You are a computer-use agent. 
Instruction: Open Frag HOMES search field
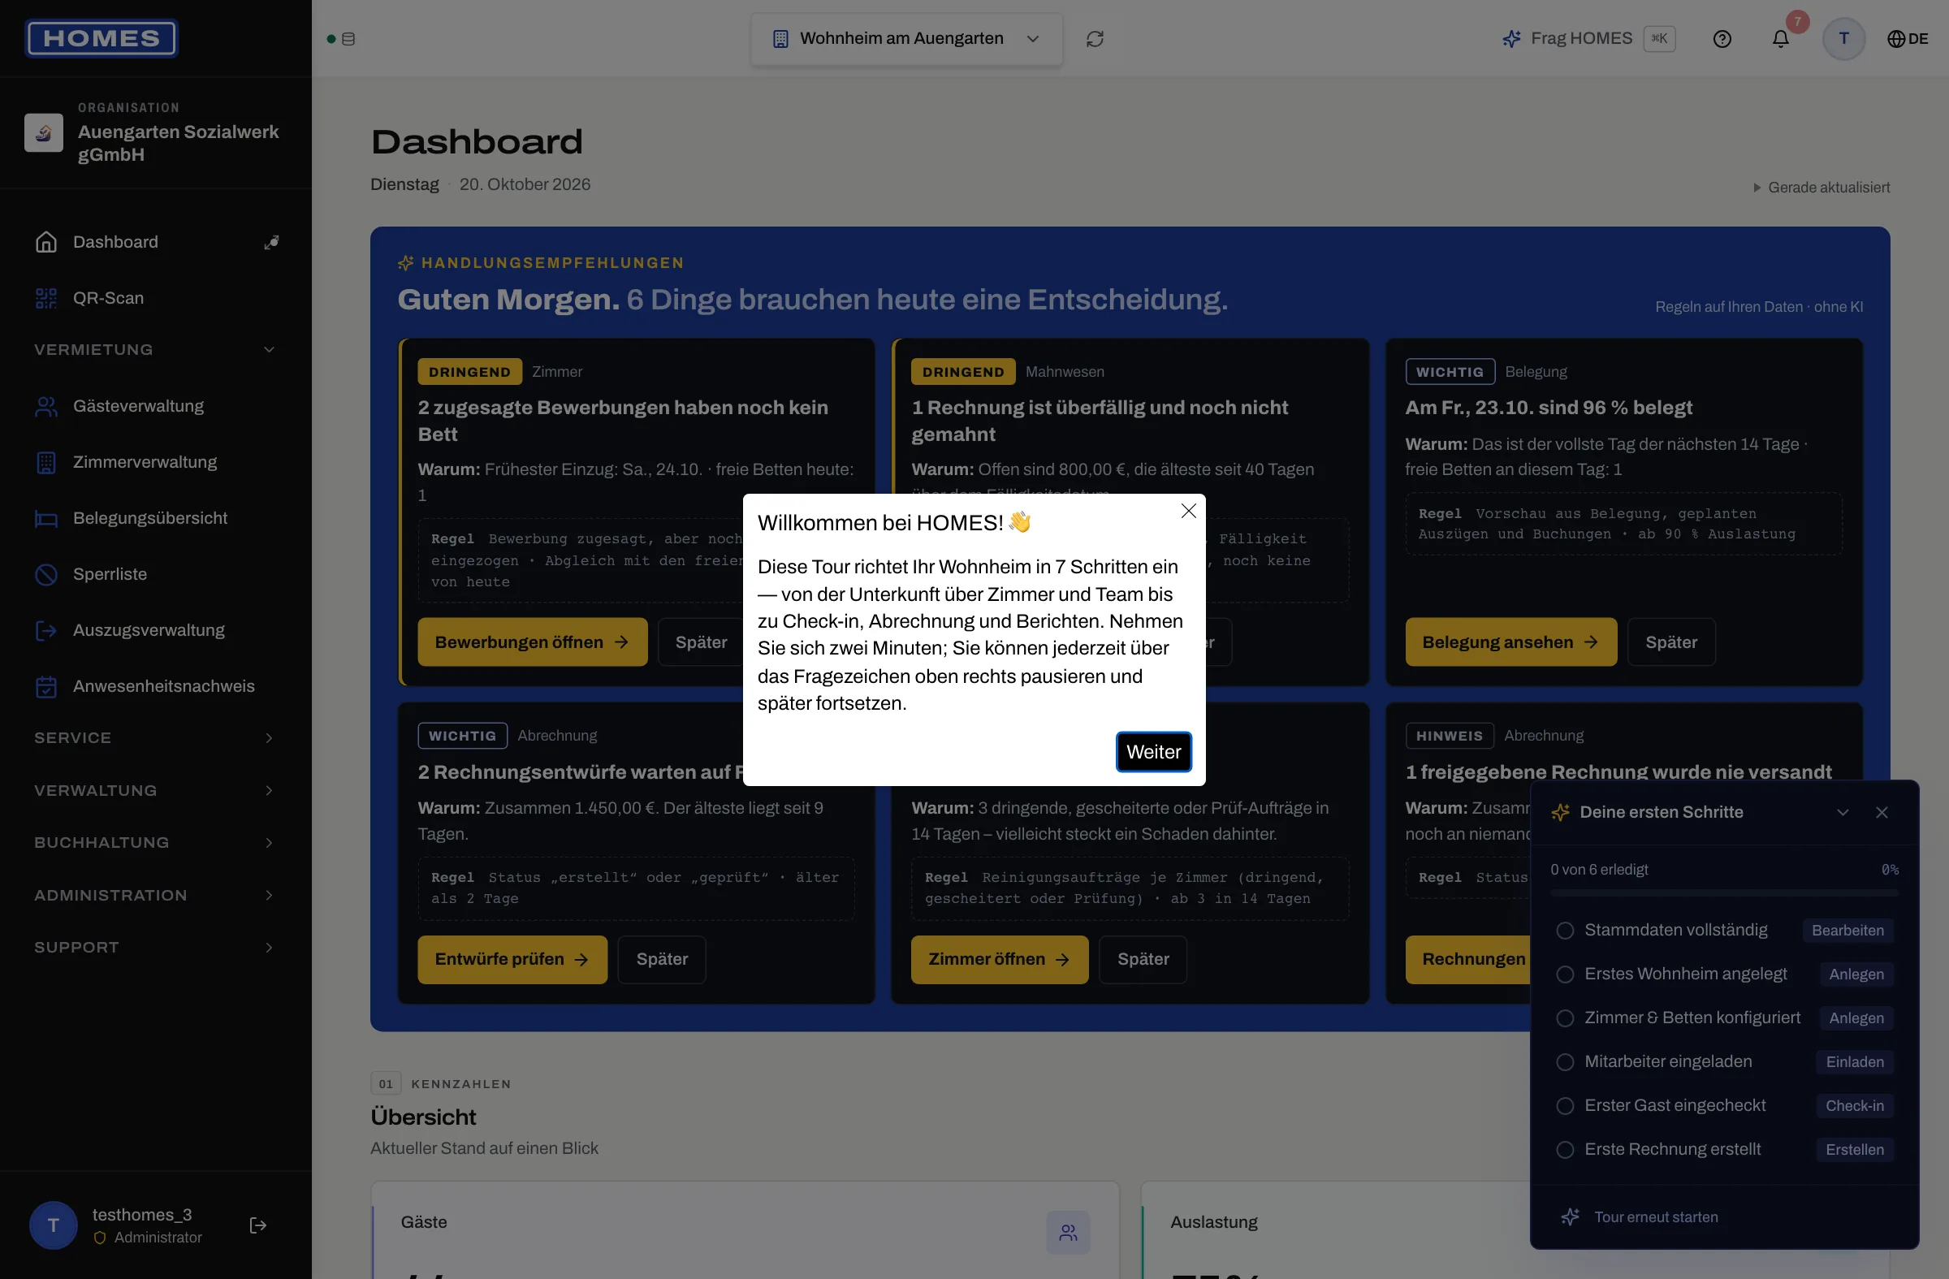(1588, 38)
